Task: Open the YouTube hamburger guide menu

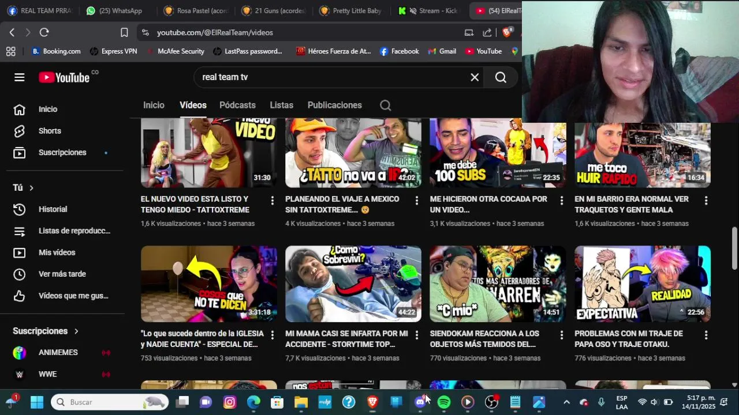Action: pos(20,77)
